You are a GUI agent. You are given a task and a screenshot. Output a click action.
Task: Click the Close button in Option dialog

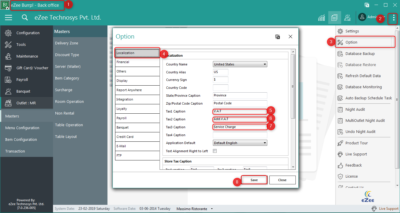[282, 180]
